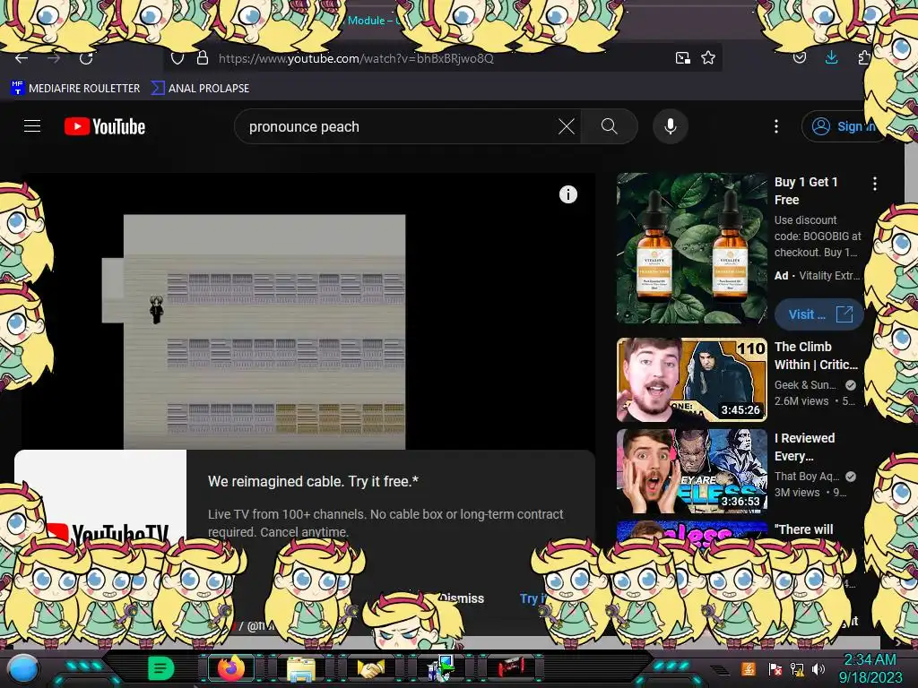
Task: Click the info icon on the video player
Action: pos(567,194)
